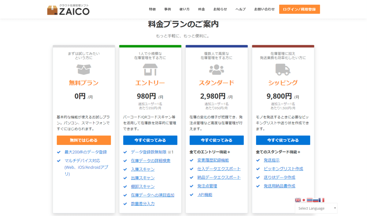367x216 pixels.
Task: Open the Select Language dropdown
Action: [316, 208]
